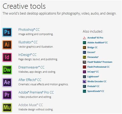Viewport: 122px width, 114px height.
Task: Click the Premiere Pro Pr icon
Action: tap(7, 95)
